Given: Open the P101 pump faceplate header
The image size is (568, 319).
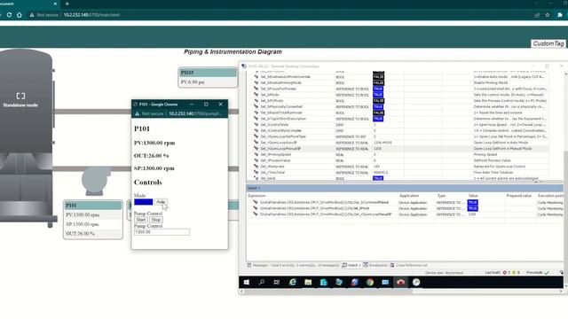Looking at the screenshot, I should point(93,206).
